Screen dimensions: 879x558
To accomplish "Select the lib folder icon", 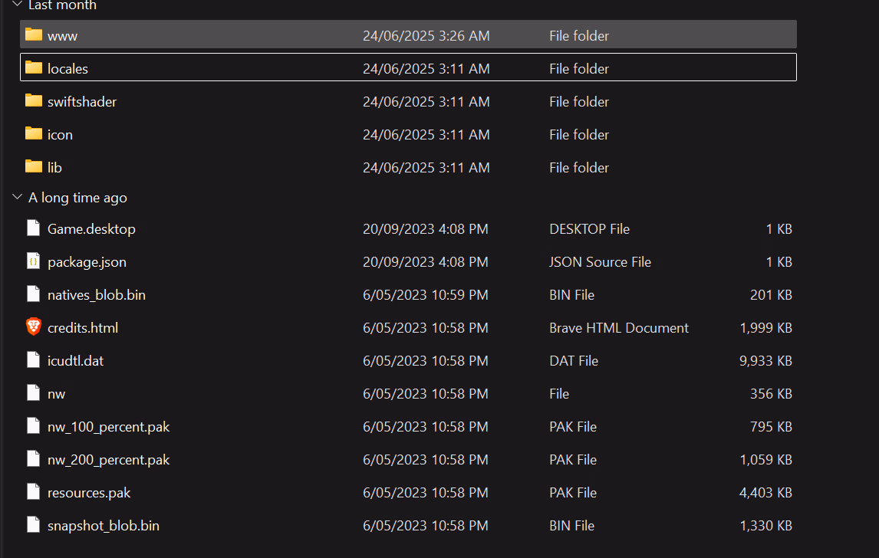I will [x=33, y=166].
